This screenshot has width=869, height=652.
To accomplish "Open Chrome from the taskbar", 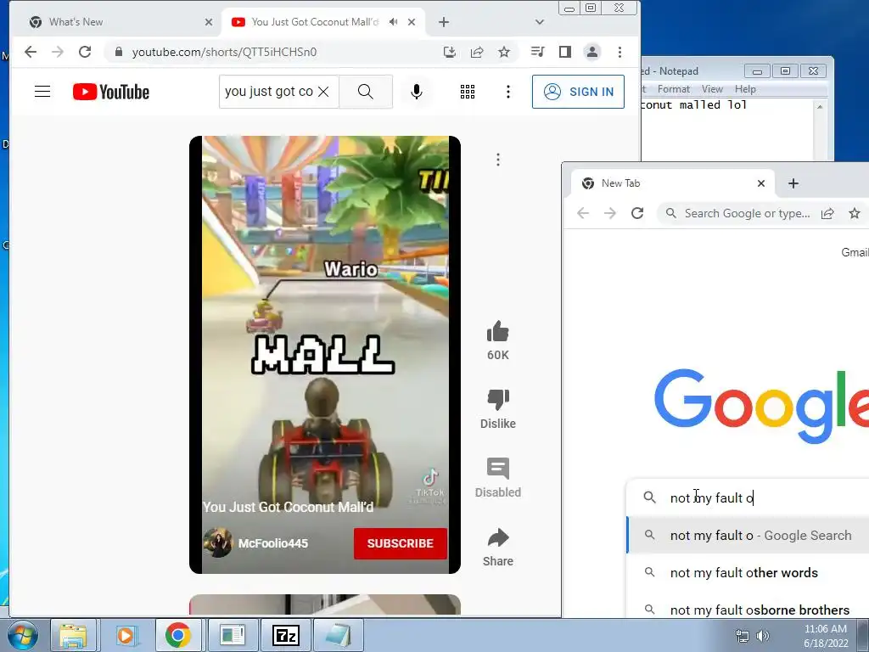I will (x=178, y=635).
